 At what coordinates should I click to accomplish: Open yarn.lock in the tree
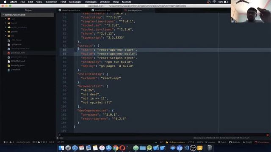click(x=16, y=70)
